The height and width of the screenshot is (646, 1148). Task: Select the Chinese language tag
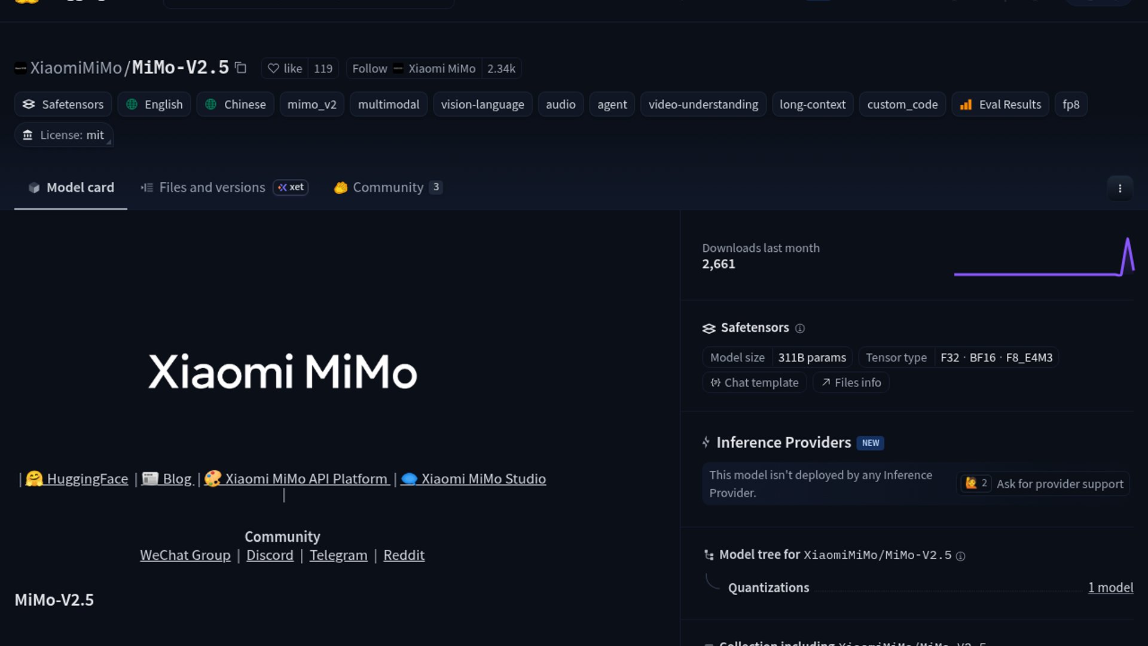click(x=235, y=104)
